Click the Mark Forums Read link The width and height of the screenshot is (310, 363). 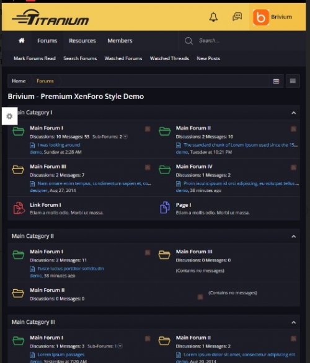point(35,58)
